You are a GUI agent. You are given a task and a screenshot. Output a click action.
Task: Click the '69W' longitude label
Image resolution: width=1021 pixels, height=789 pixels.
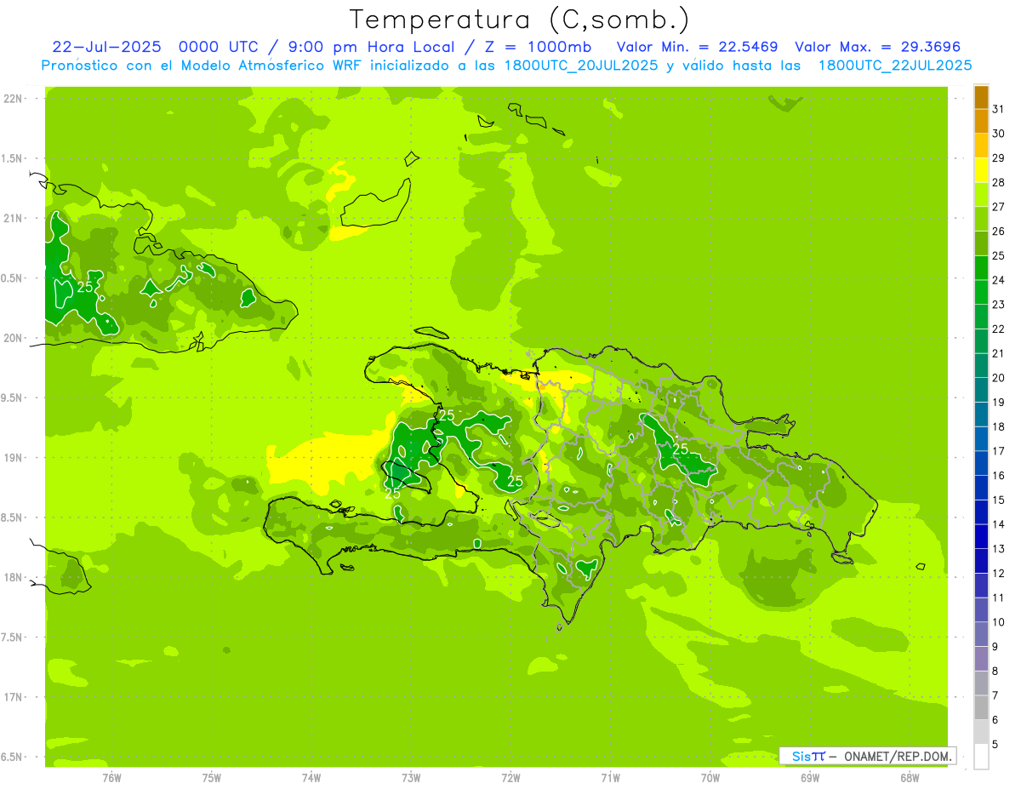coord(810,777)
